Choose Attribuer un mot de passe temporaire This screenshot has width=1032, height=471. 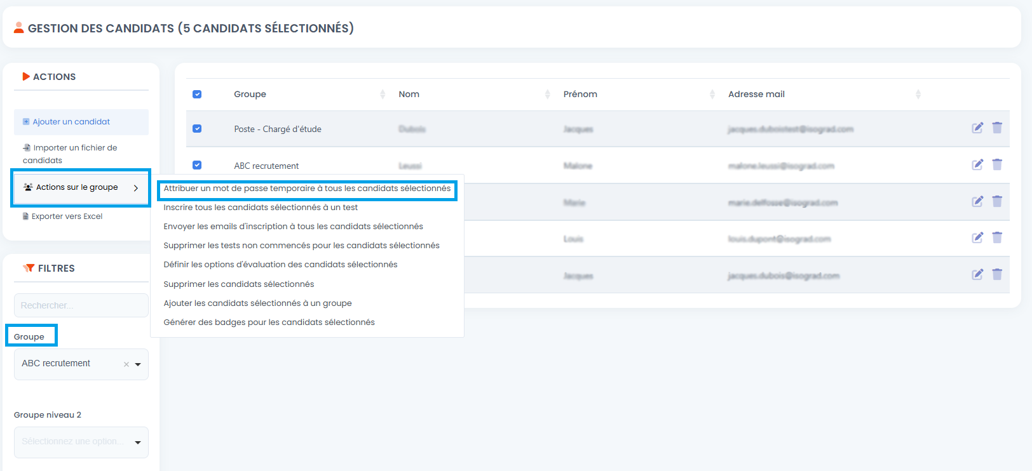(x=307, y=189)
